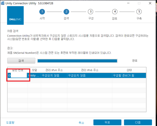The image size is (157, 126).
Task: Click the 구성되지 않음 IPv6 cell
Action: point(90,75)
